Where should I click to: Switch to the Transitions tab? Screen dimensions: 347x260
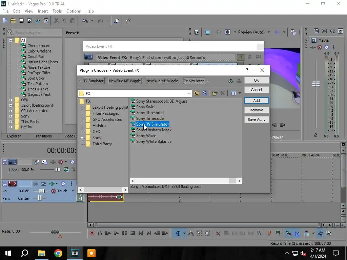(x=43, y=136)
